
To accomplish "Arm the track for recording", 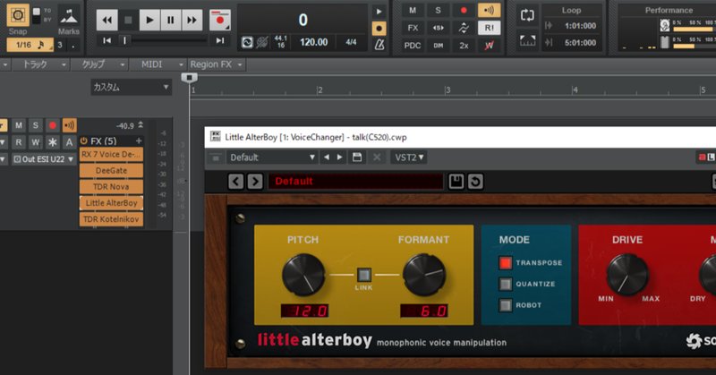I will [x=53, y=125].
